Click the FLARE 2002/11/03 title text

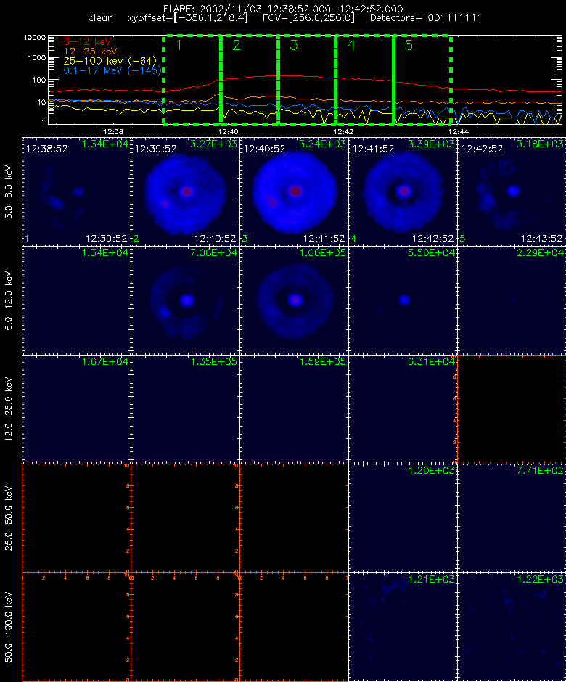(x=283, y=9)
